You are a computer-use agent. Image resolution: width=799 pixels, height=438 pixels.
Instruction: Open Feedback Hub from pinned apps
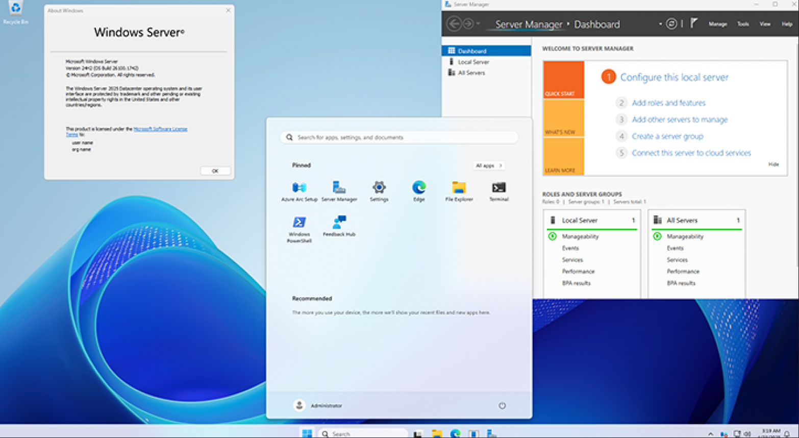pos(339,226)
